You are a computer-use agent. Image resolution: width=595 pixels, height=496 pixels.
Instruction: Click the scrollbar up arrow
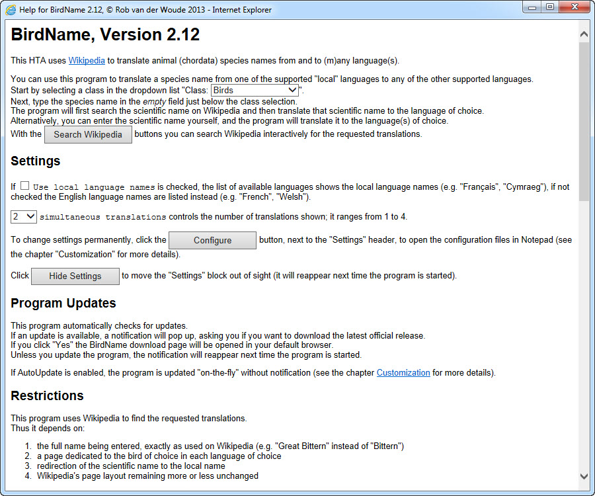pyautogui.click(x=584, y=34)
